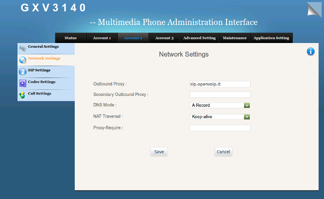The width and height of the screenshot is (324, 199).
Task: Click the SIP Settings phone icon
Action: click(23, 71)
